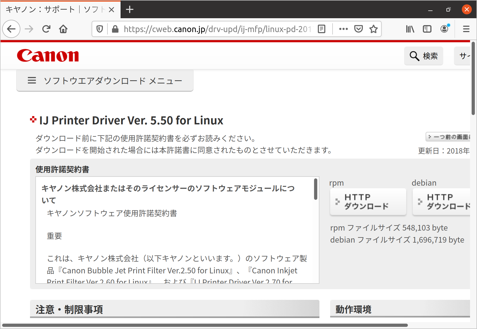The height and width of the screenshot is (329, 477).
Task: Select the キヤノン：サポート tab
Action: click(61, 10)
